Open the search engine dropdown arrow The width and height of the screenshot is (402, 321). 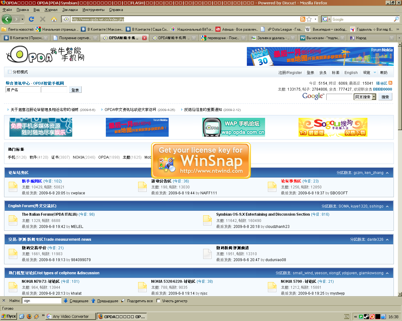(329, 19)
